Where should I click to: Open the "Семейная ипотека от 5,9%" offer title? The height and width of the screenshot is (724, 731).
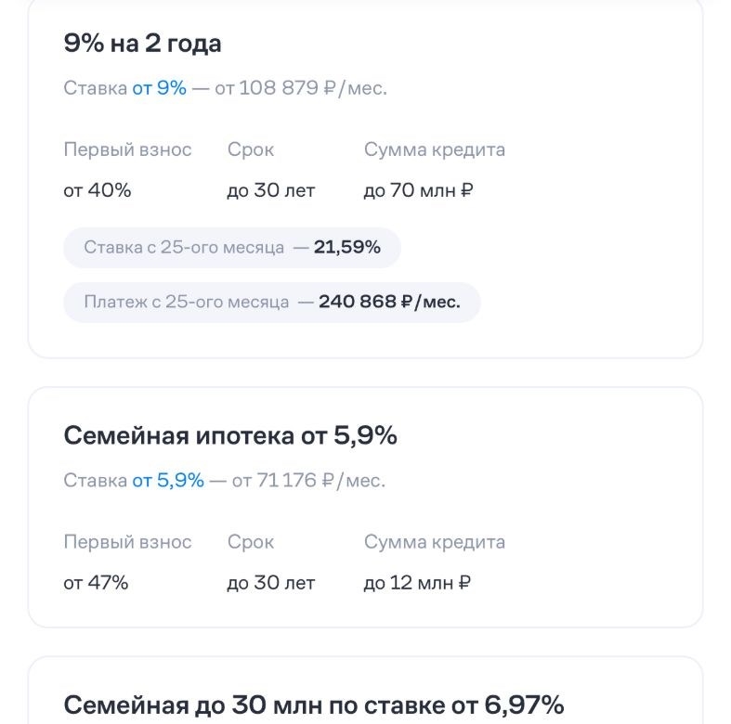(x=230, y=436)
